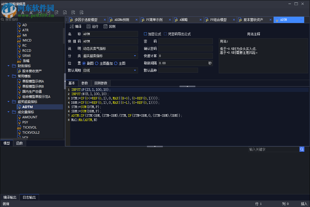Click the Save icon in the toolbar
This screenshot has width=310, height=207.
coord(6,12)
